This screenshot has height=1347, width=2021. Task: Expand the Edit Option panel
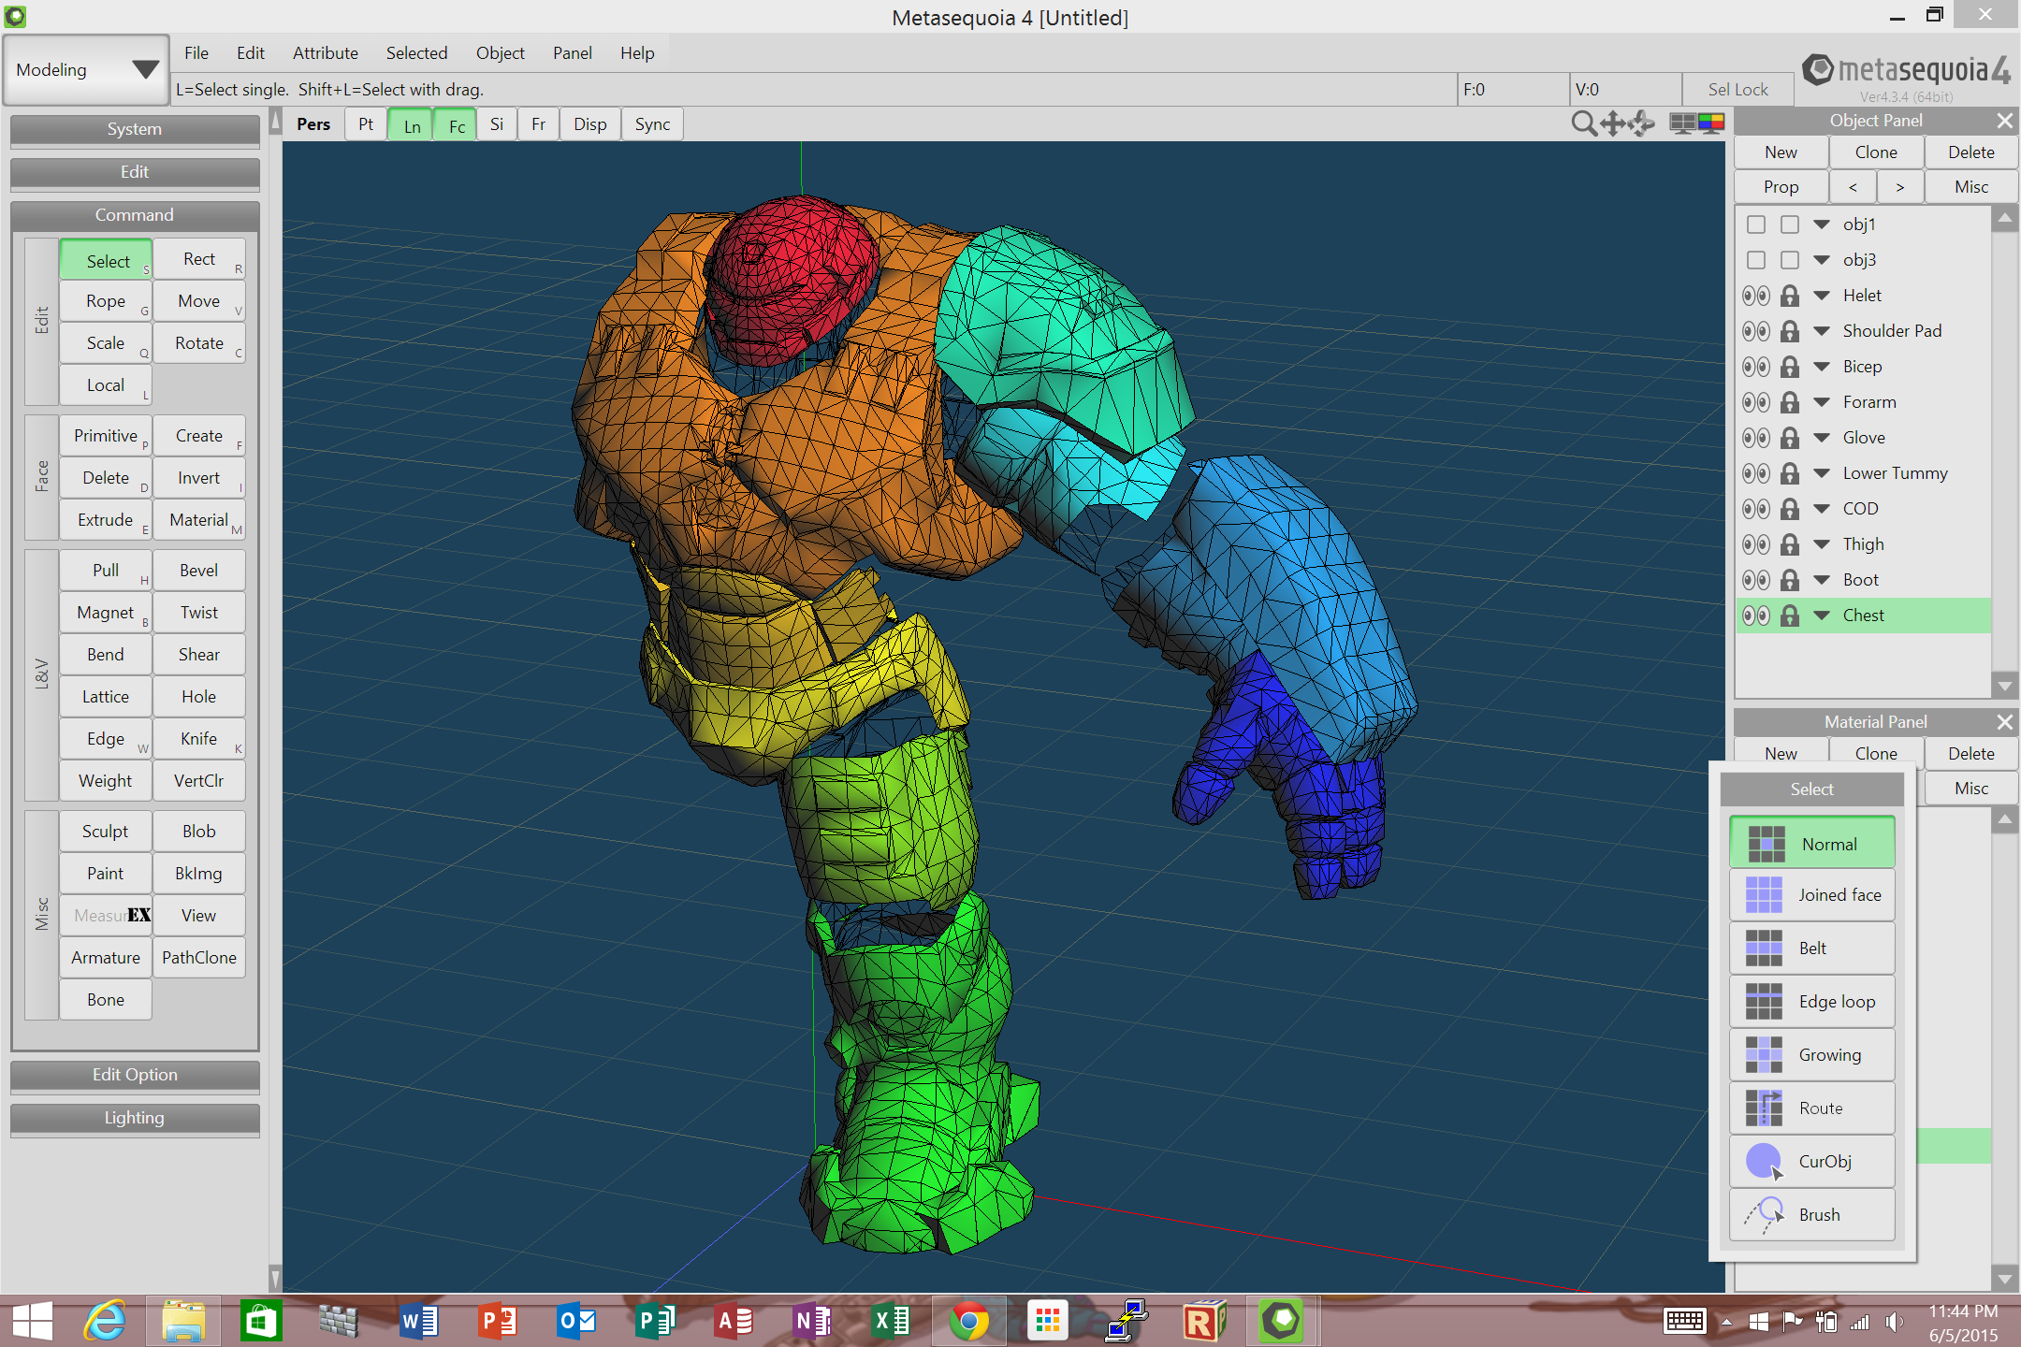(135, 1075)
